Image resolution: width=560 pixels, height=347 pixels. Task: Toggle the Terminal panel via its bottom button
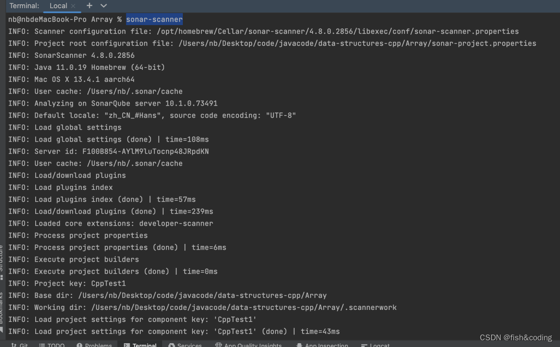(140, 345)
